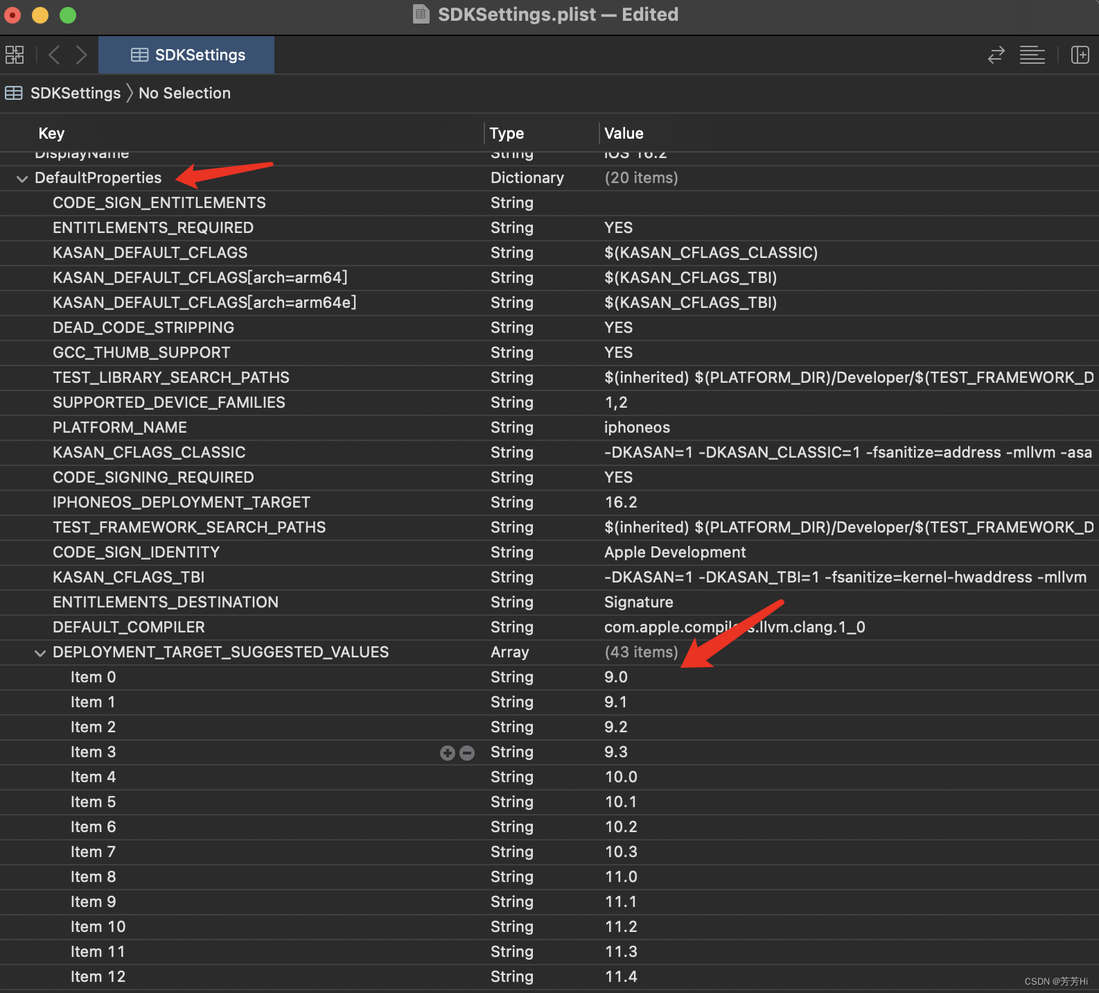Viewport: 1099px width, 993px height.
Task: Select the KASAN_CFLAGS_TBI key
Action: click(128, 577)
